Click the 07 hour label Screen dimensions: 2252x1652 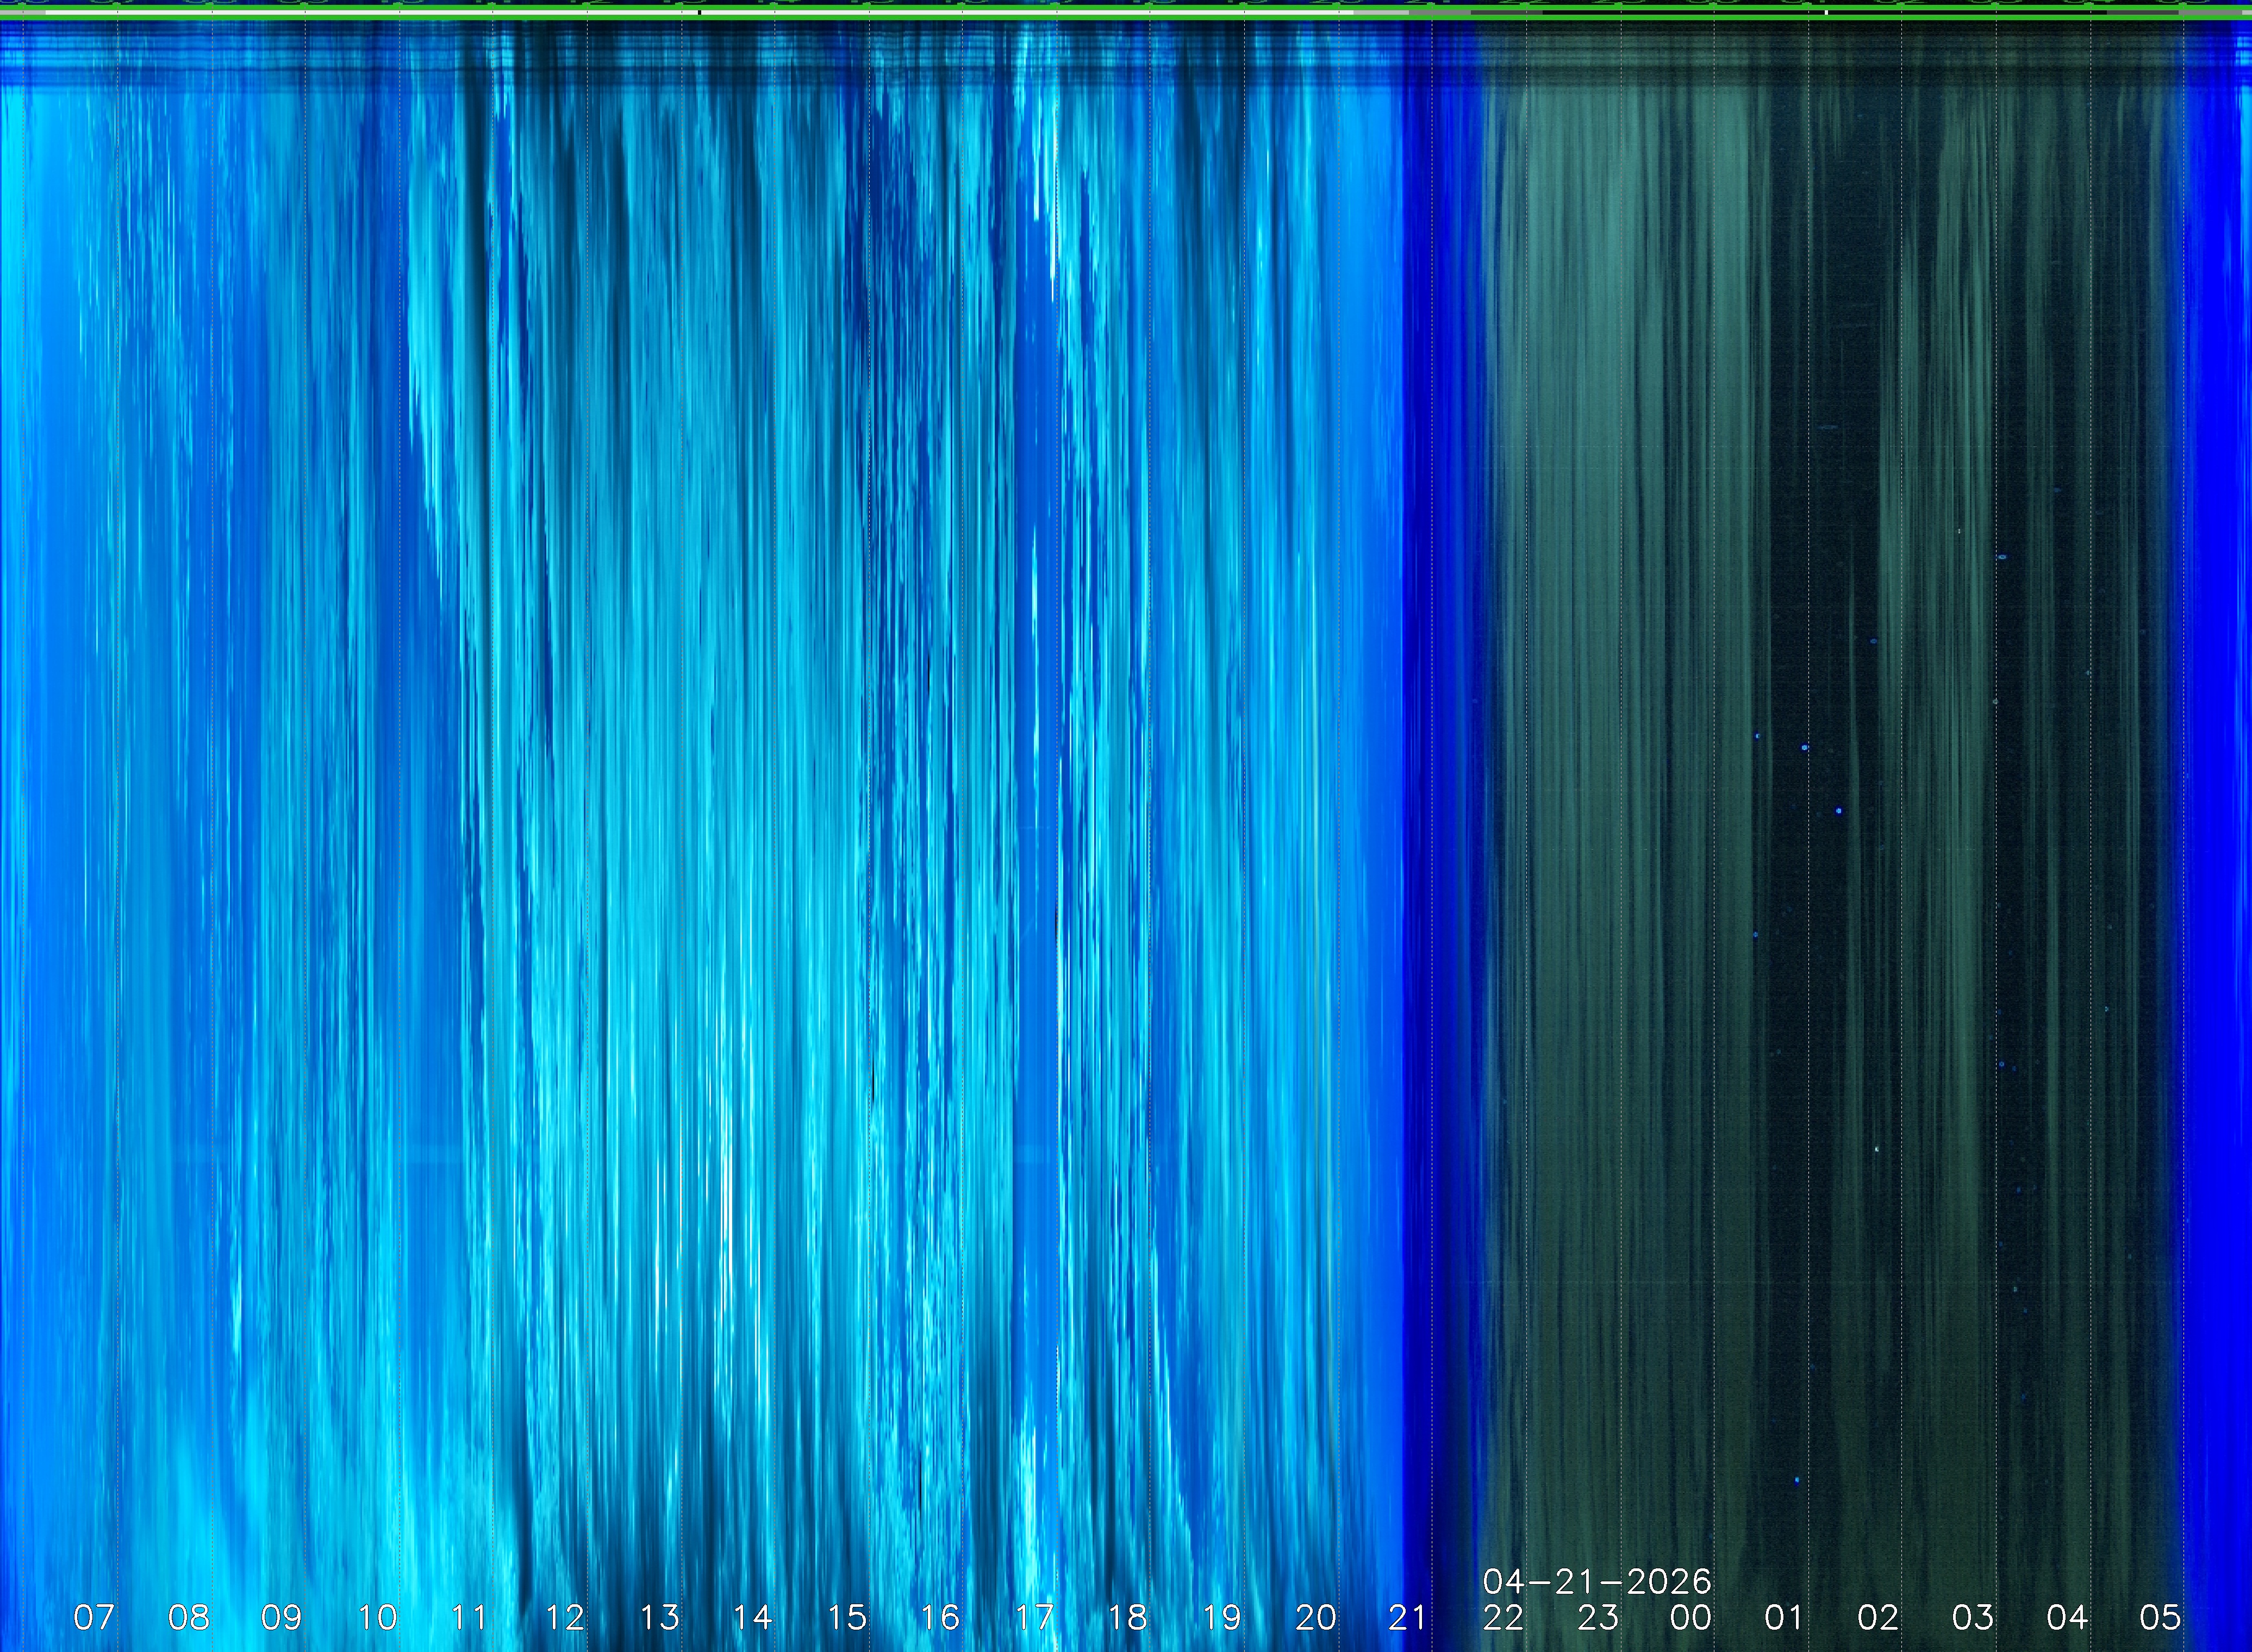[x=94, y=1617]
